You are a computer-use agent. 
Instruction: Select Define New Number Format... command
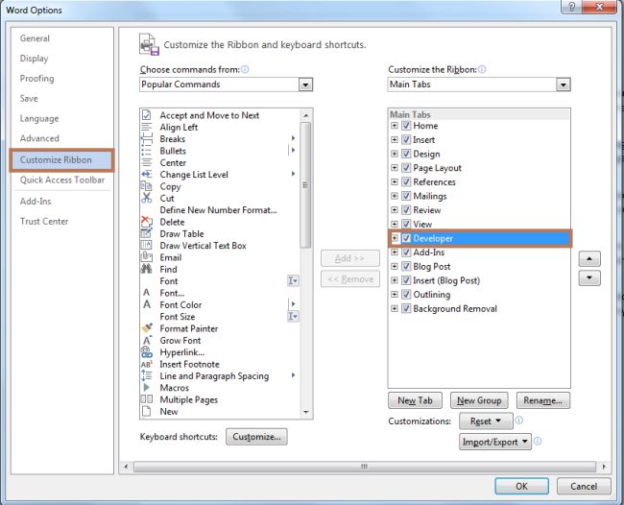coord(218,209)
